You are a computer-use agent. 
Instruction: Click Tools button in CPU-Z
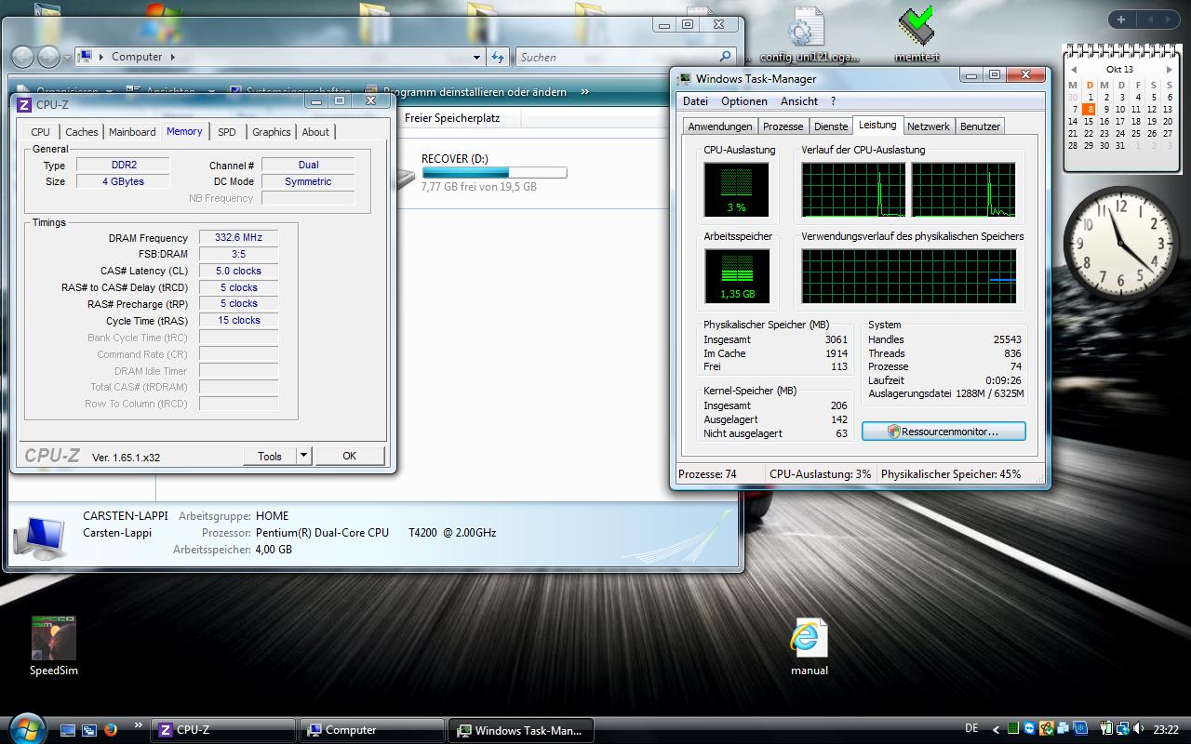(x=270, y=456)
